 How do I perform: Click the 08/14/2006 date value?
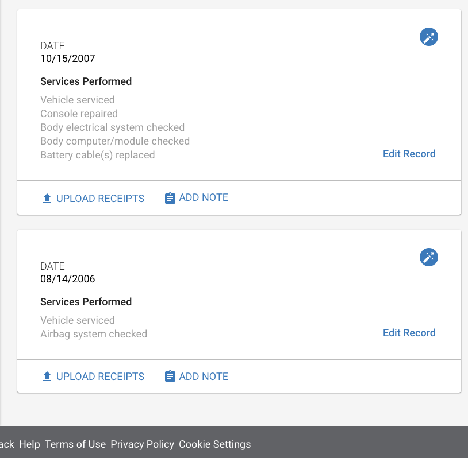click(x=68, y=279)
